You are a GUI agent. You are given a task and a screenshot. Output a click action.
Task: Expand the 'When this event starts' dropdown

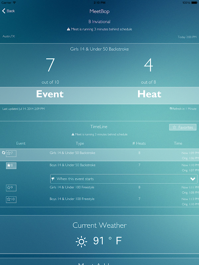(124, 179)
